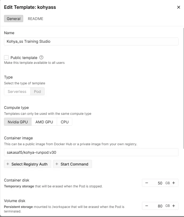The image size is (184, 217).
Task: Focus the template Name input field
Action: point(91,41)
